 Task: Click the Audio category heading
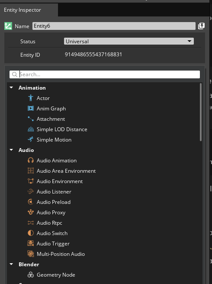coord(26,150)
